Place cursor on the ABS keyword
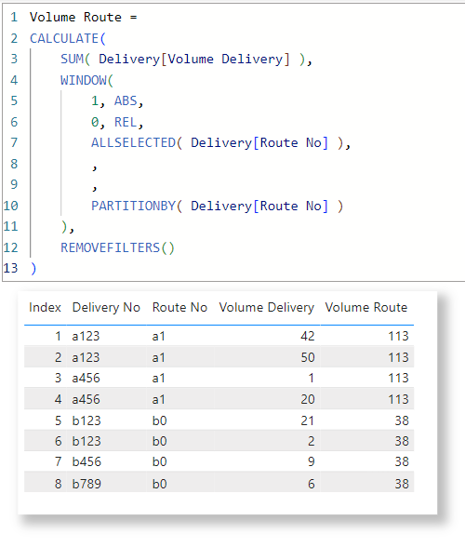 click(x=126, y=100)
